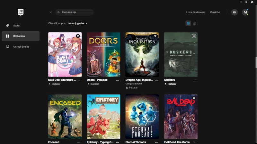Click the Doors - Paradox title text
This screenshot has height=144, width=257.
(x=97, y=80)
